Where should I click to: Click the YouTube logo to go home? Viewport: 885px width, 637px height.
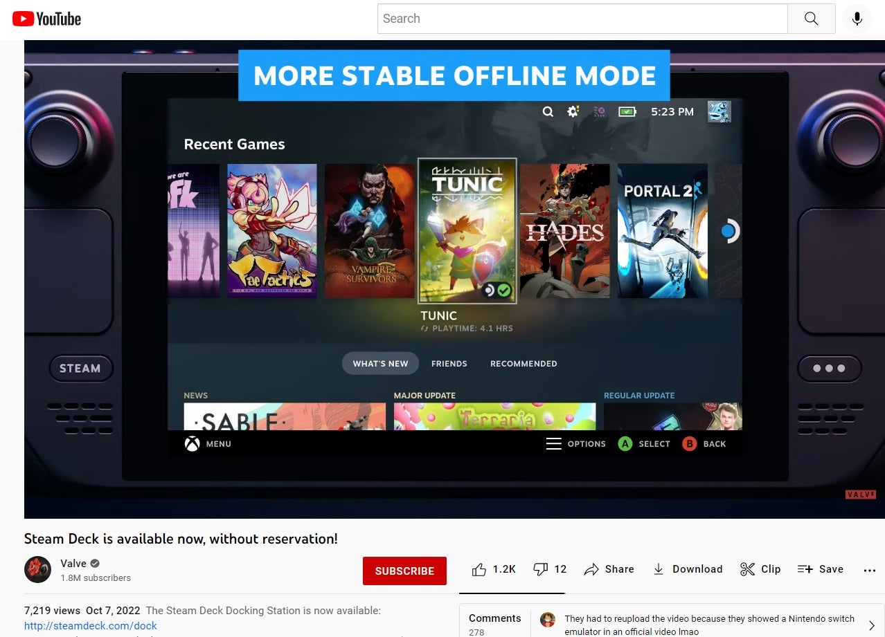(x=46, y=19)
